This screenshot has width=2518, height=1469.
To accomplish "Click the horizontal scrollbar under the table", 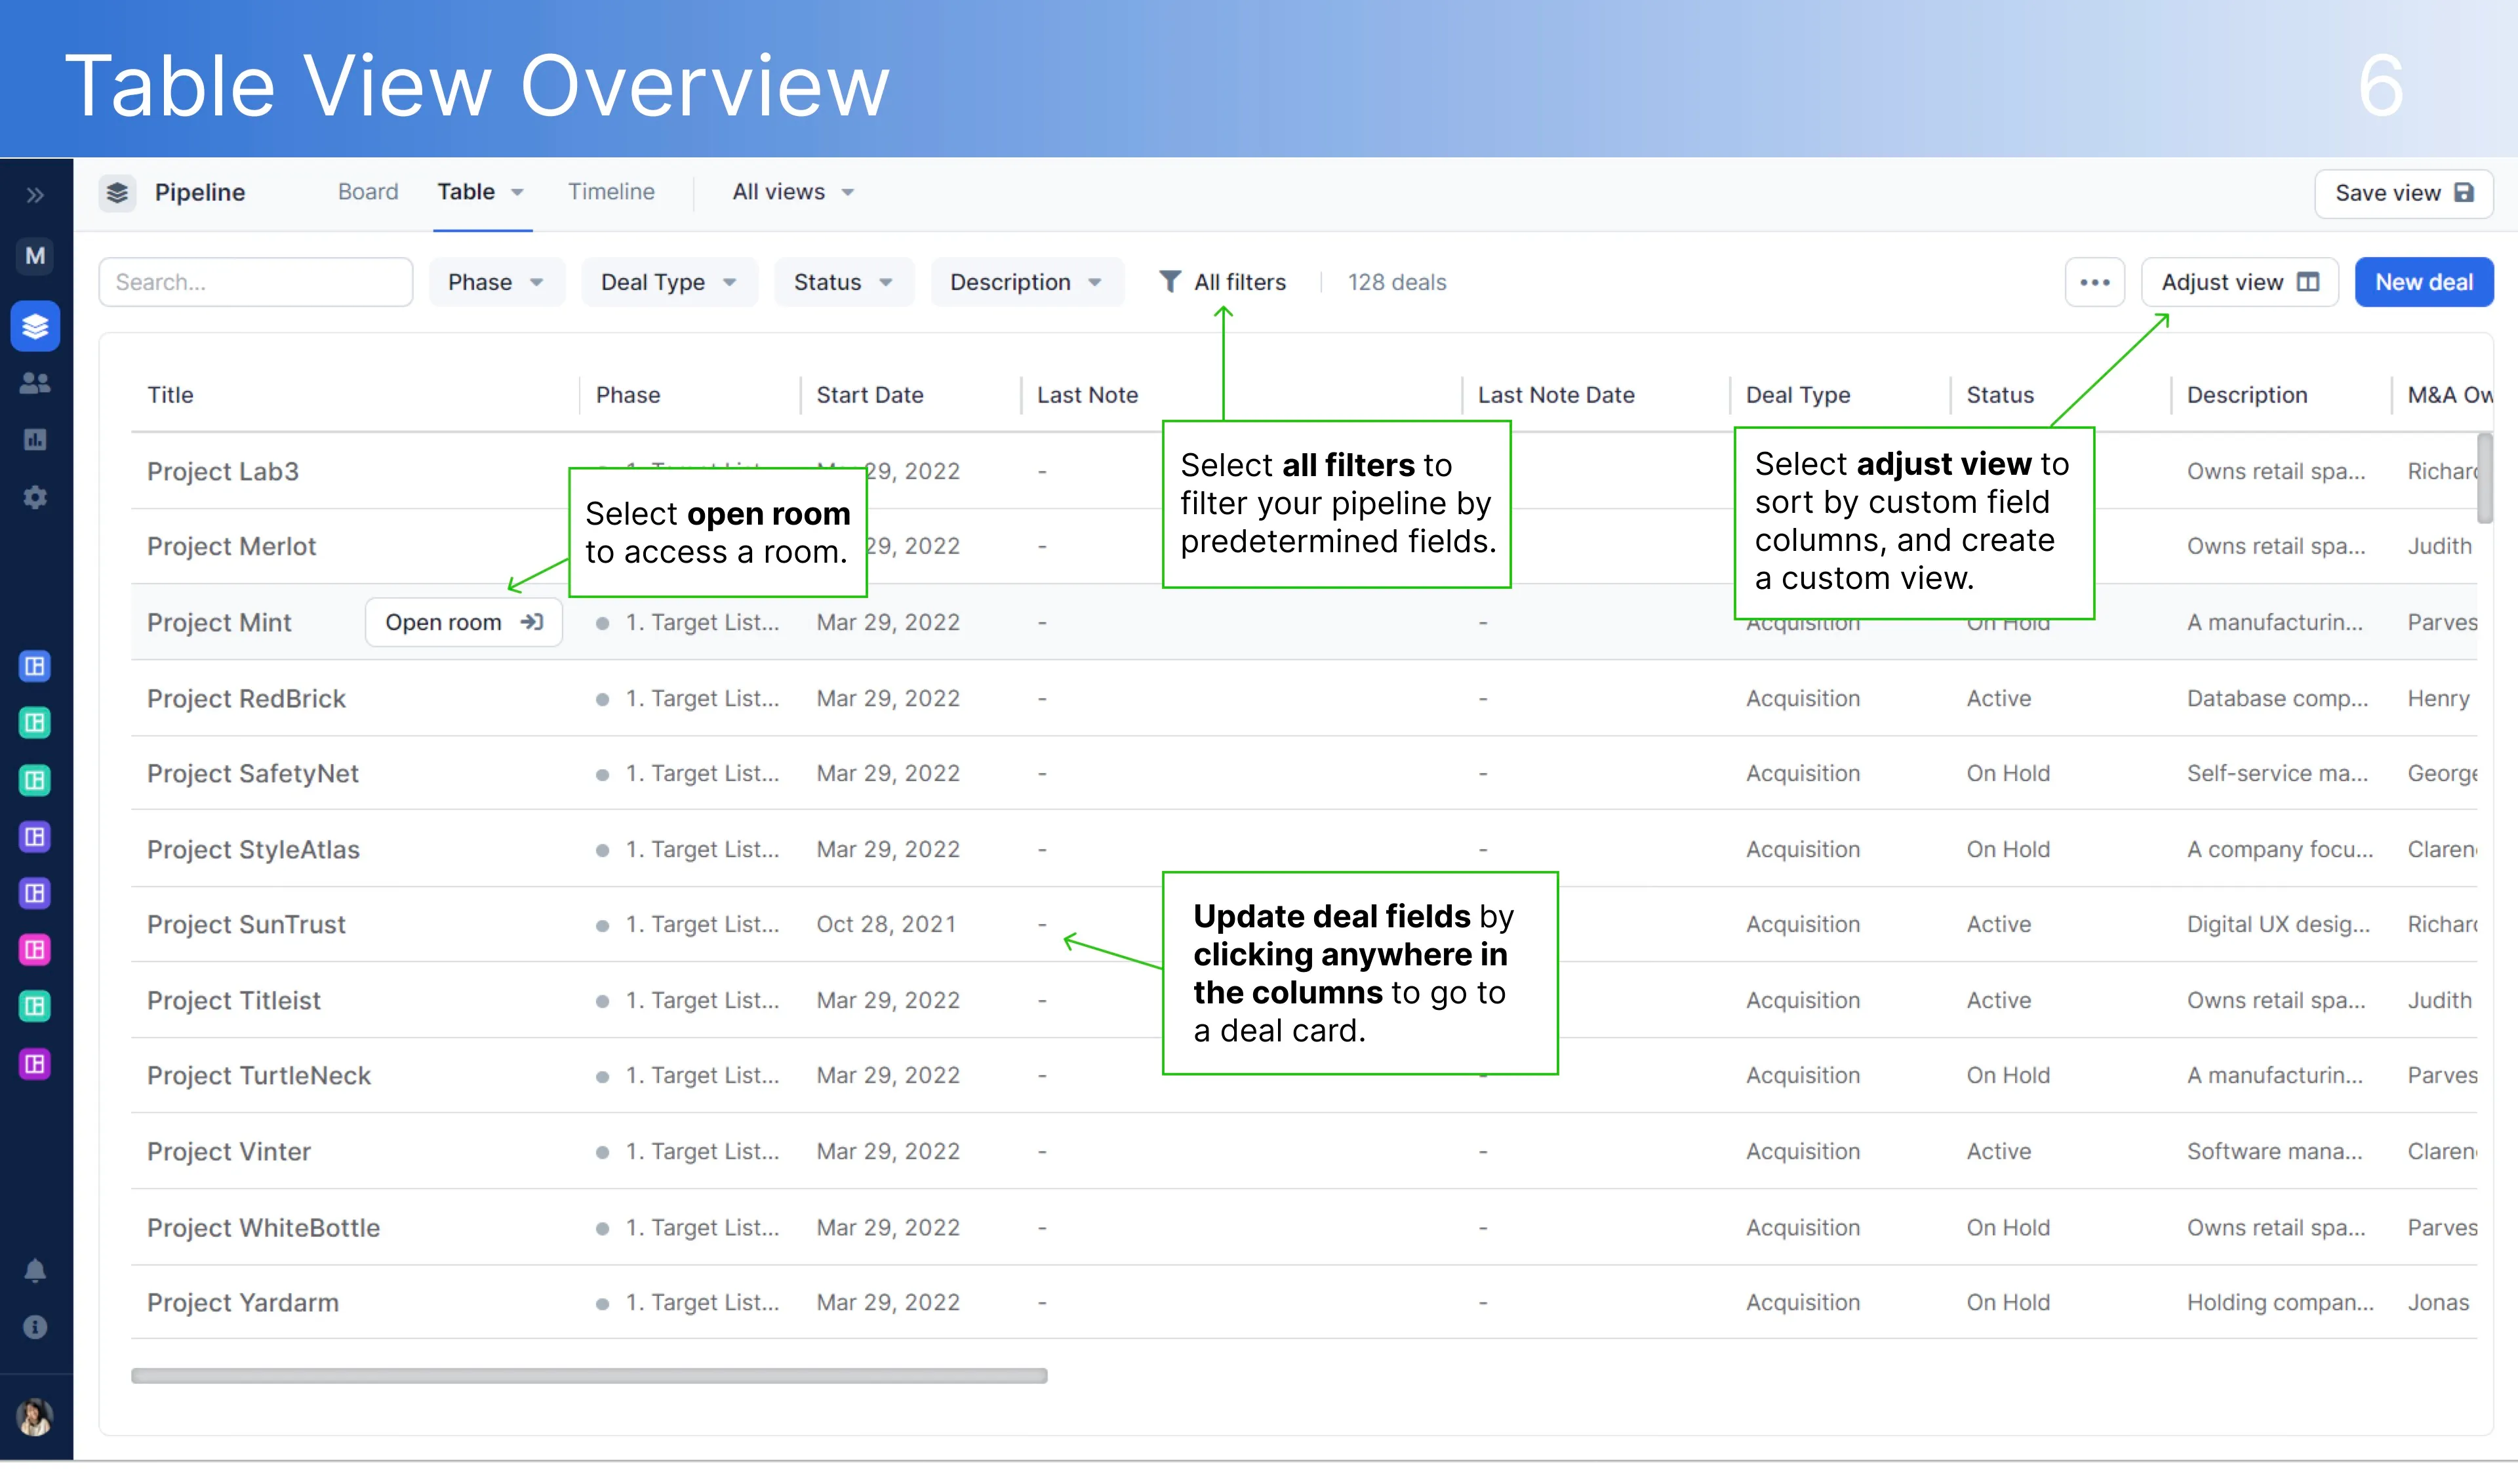I will (x=589, y=1376).
